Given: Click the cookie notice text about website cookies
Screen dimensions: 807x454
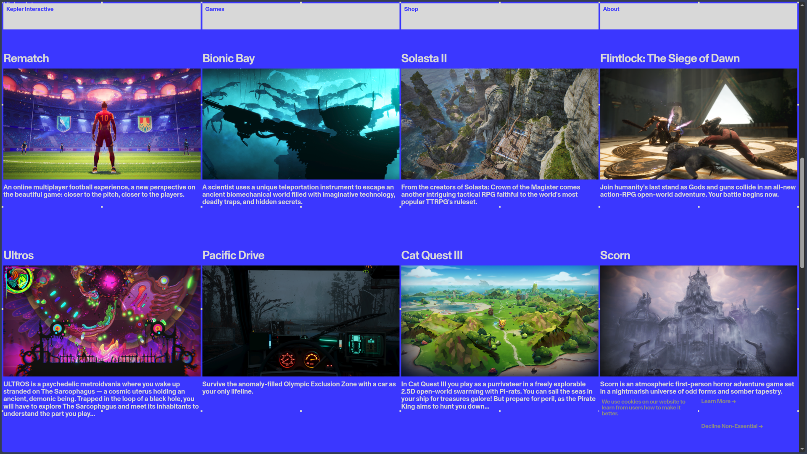Looking at the screenshot, I should (x=643, y=408).
